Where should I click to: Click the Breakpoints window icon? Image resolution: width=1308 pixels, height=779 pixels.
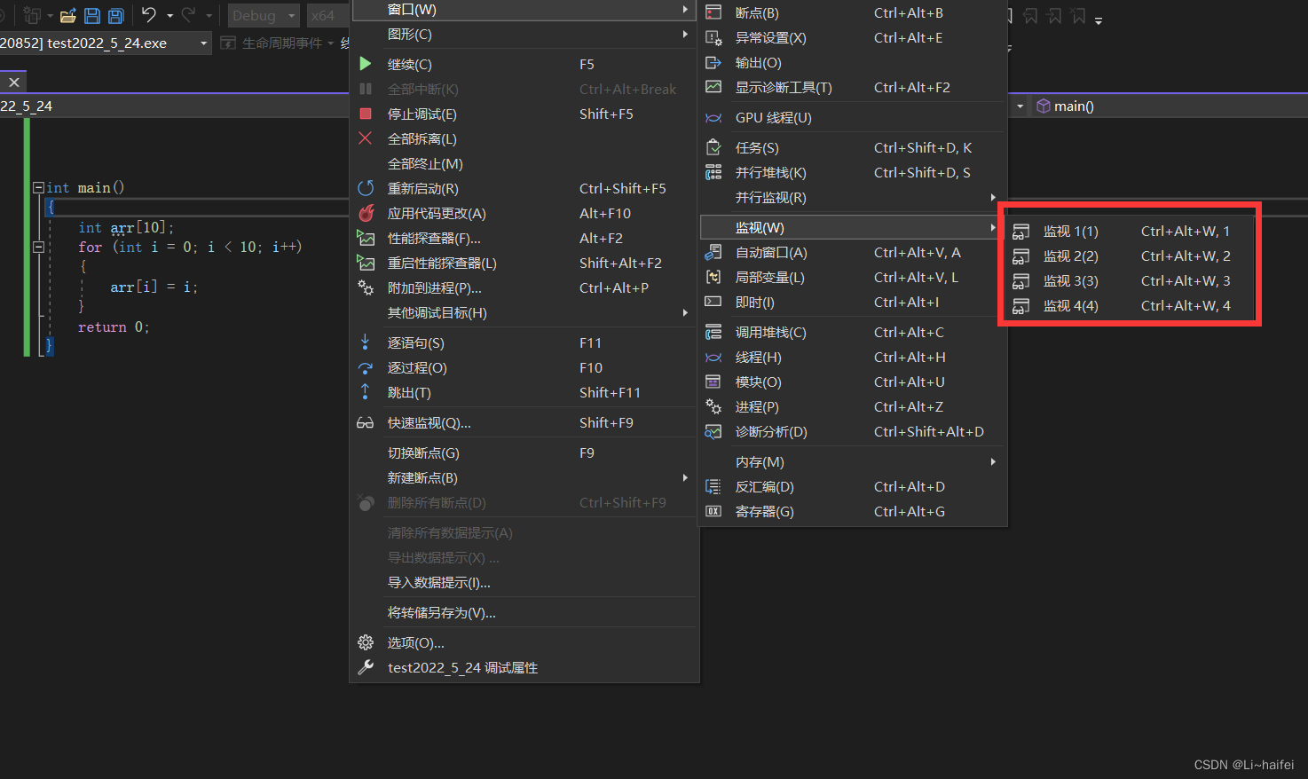tap(713, 12)
